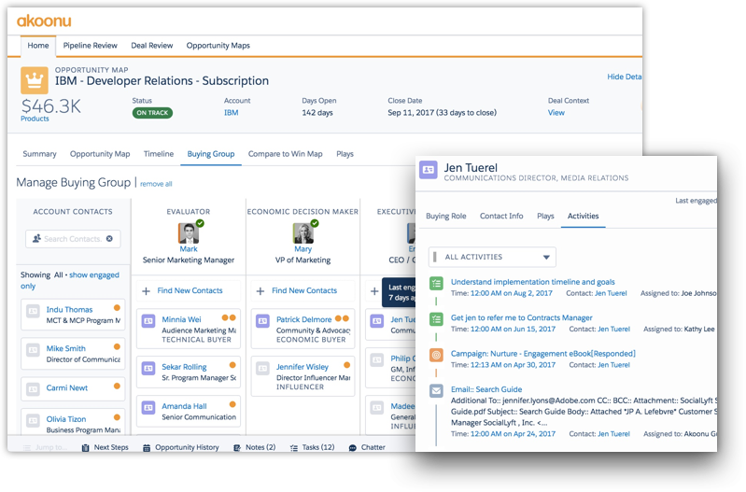Click View under Deal Context
746x492 pixels.
coord(556,113)
